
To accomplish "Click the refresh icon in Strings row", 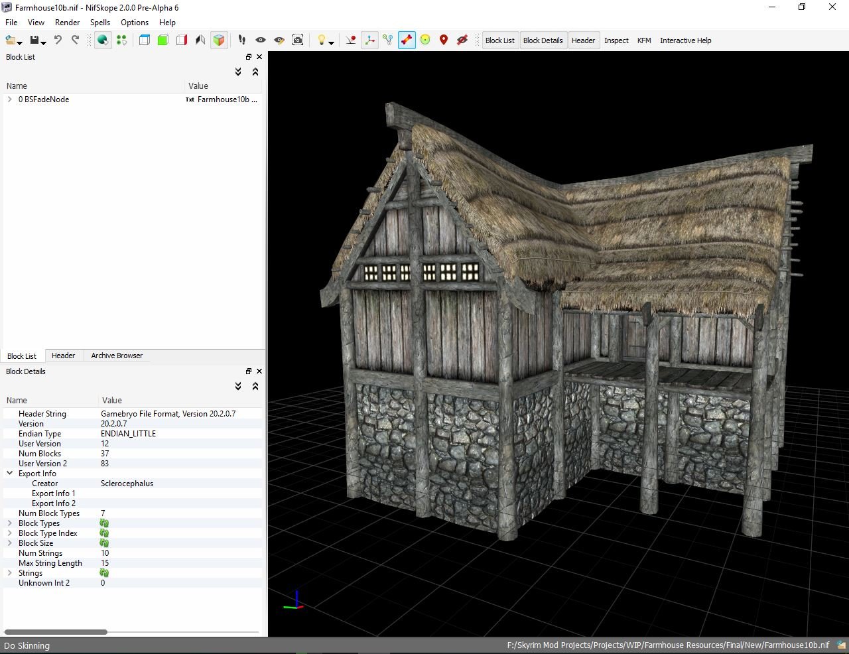I will tap(104, 573).
